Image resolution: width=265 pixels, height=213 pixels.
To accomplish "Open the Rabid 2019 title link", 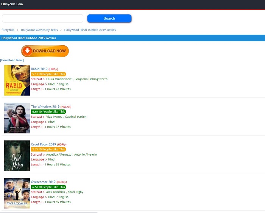I will (x=39, y=69).
